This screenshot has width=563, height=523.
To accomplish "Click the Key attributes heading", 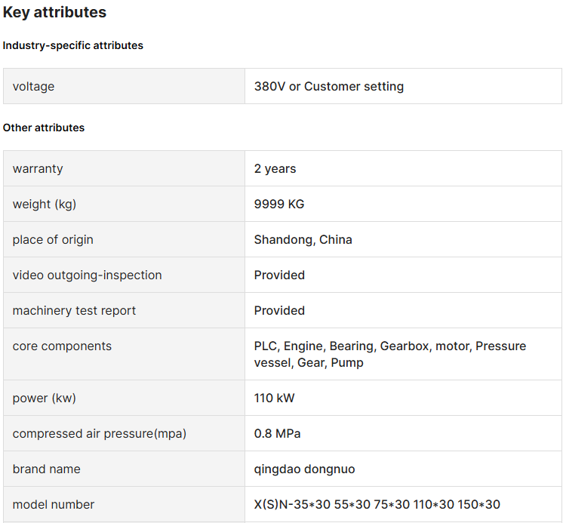I will coord(54,12).
